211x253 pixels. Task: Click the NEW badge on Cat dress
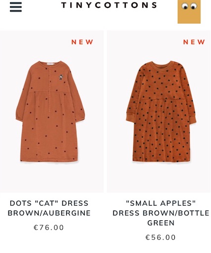(x=82, y=42)
